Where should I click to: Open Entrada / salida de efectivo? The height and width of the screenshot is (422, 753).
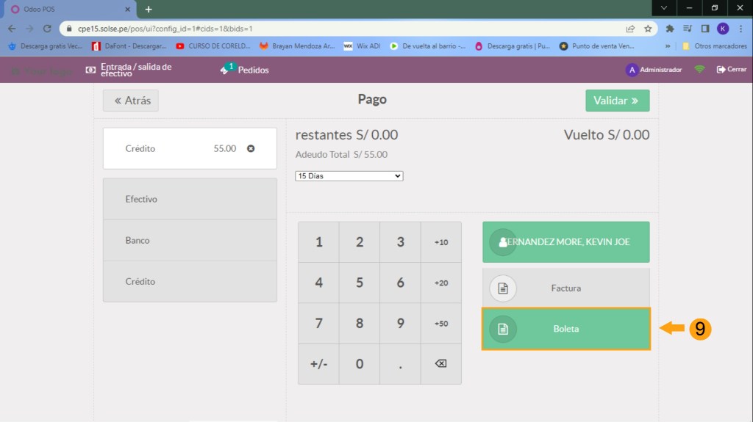[129, 70]
